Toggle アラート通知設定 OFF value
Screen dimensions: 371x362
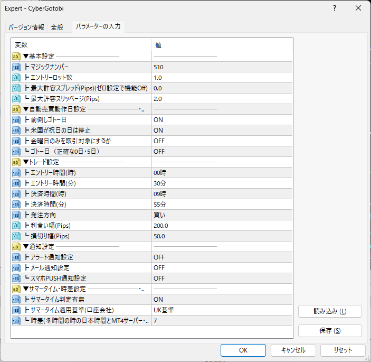point(222,257)
